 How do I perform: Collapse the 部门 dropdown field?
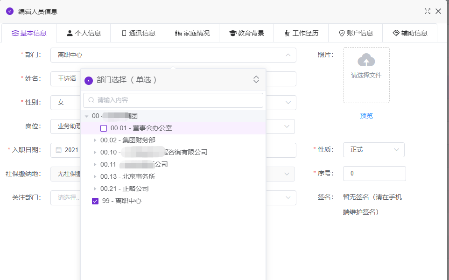288,55
